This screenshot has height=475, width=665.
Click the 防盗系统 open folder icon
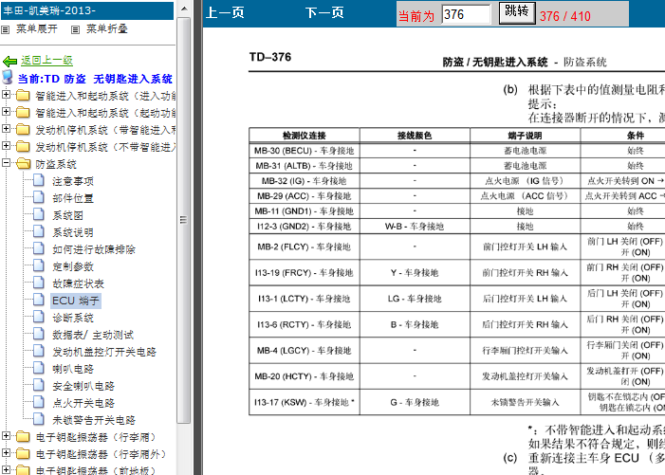pos(24,164)
